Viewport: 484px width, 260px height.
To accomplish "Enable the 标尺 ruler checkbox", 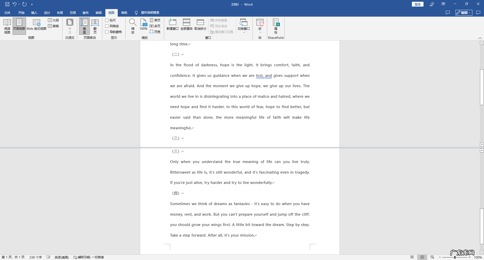I will click(x=107, y=20).
